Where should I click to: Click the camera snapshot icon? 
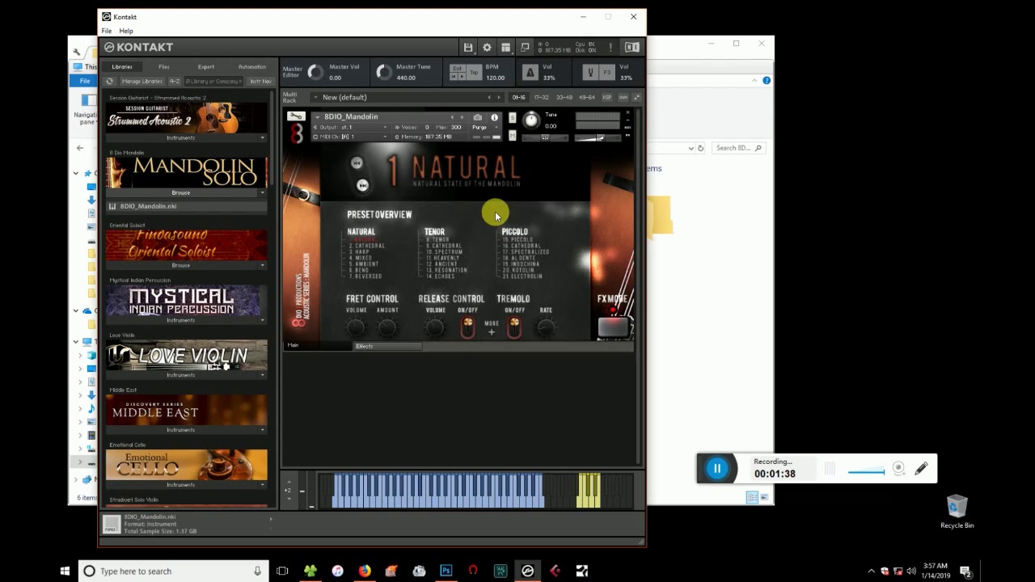478,117
